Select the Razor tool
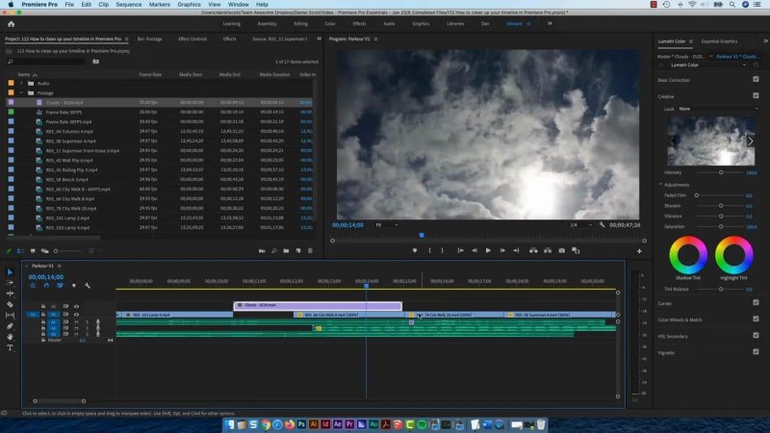The height and width of the screenshot is (433, 770). coord(10,304)
